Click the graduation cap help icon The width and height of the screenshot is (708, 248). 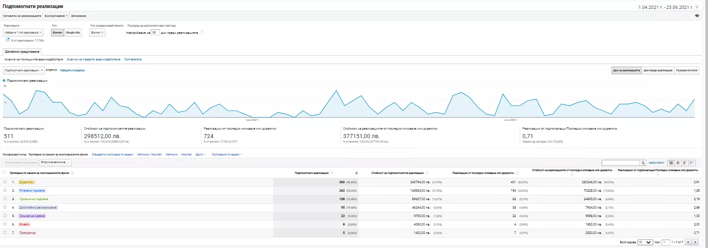click(x=697, y=16)
